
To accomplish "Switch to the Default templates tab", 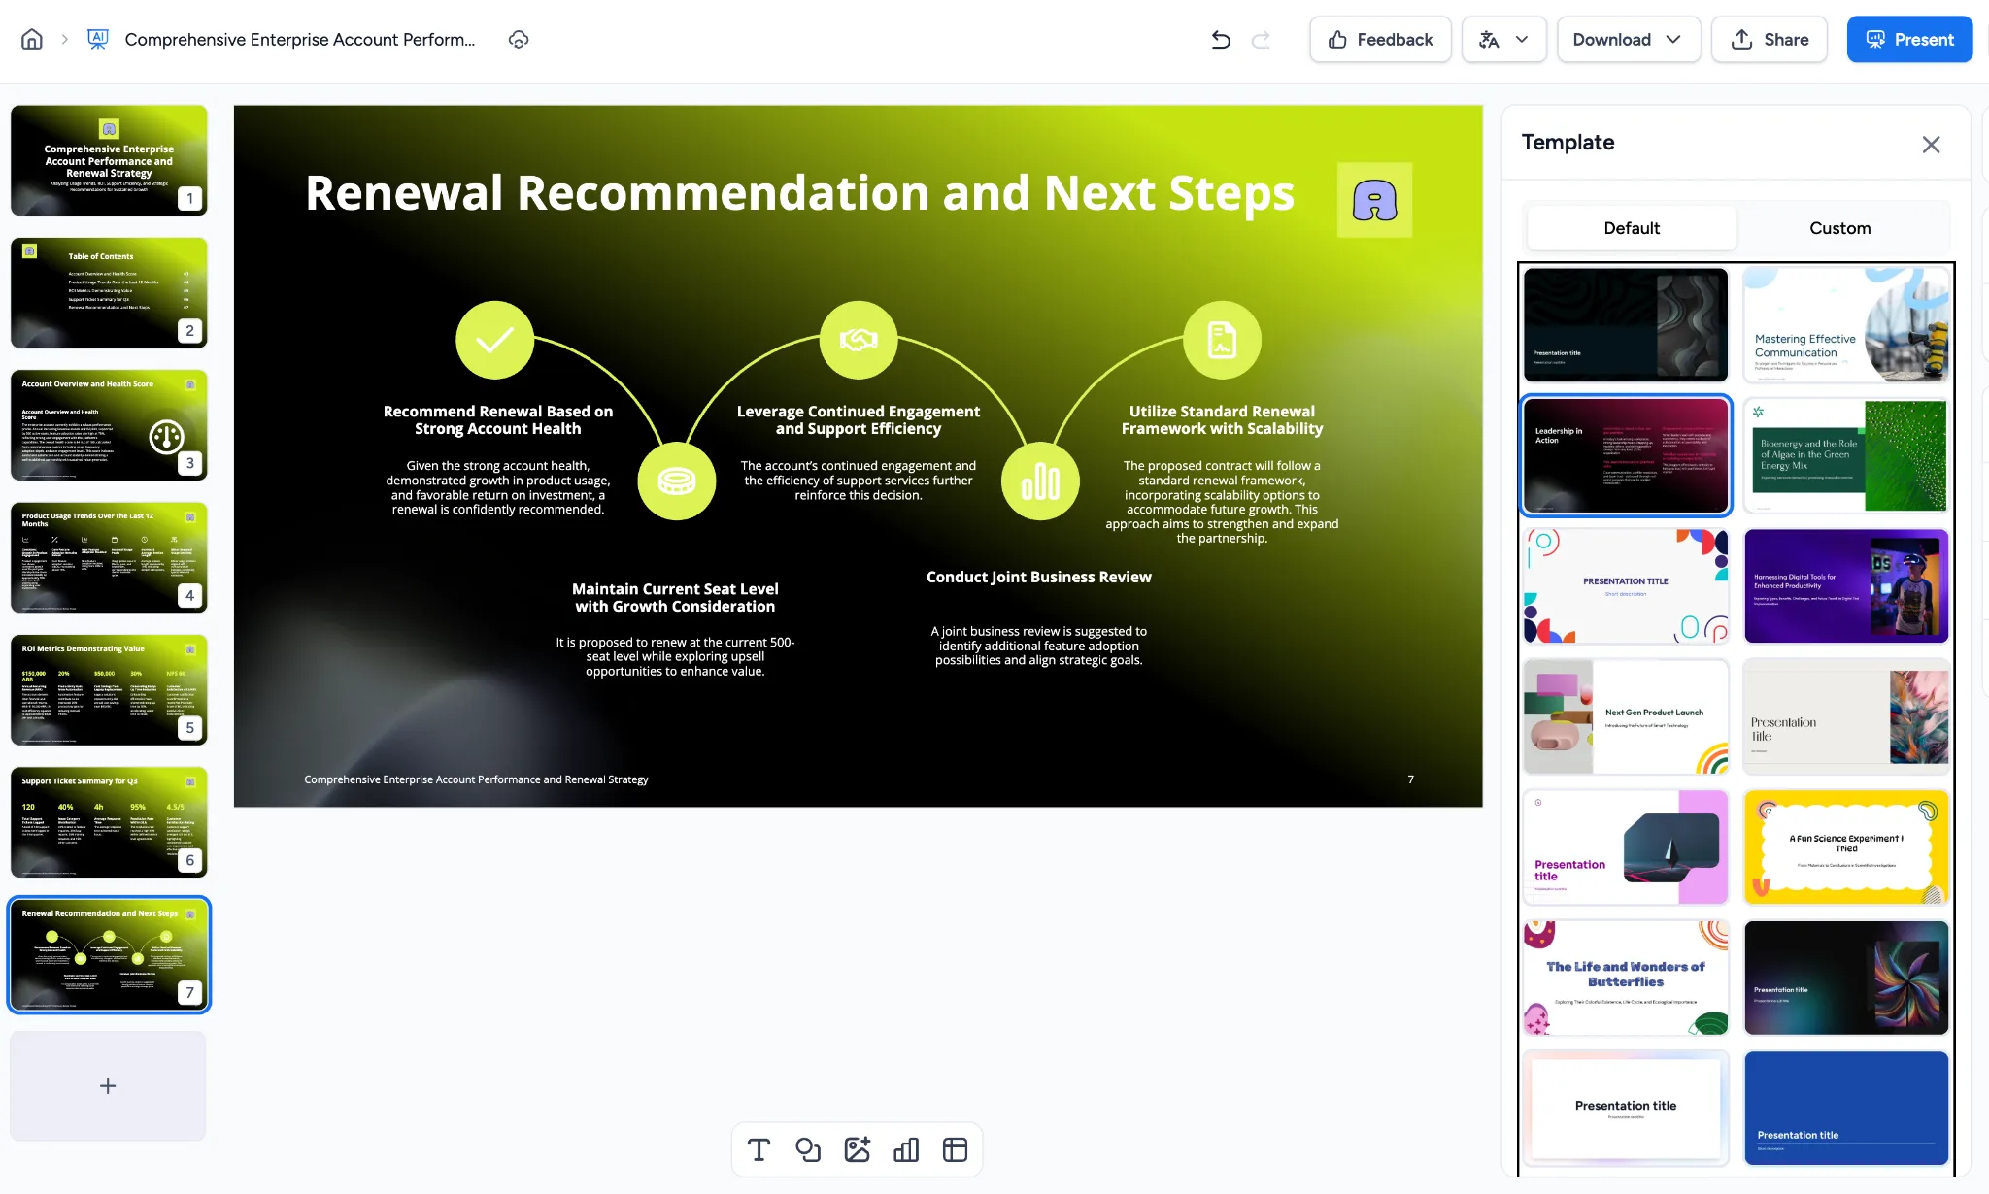I will point(1632,228).
